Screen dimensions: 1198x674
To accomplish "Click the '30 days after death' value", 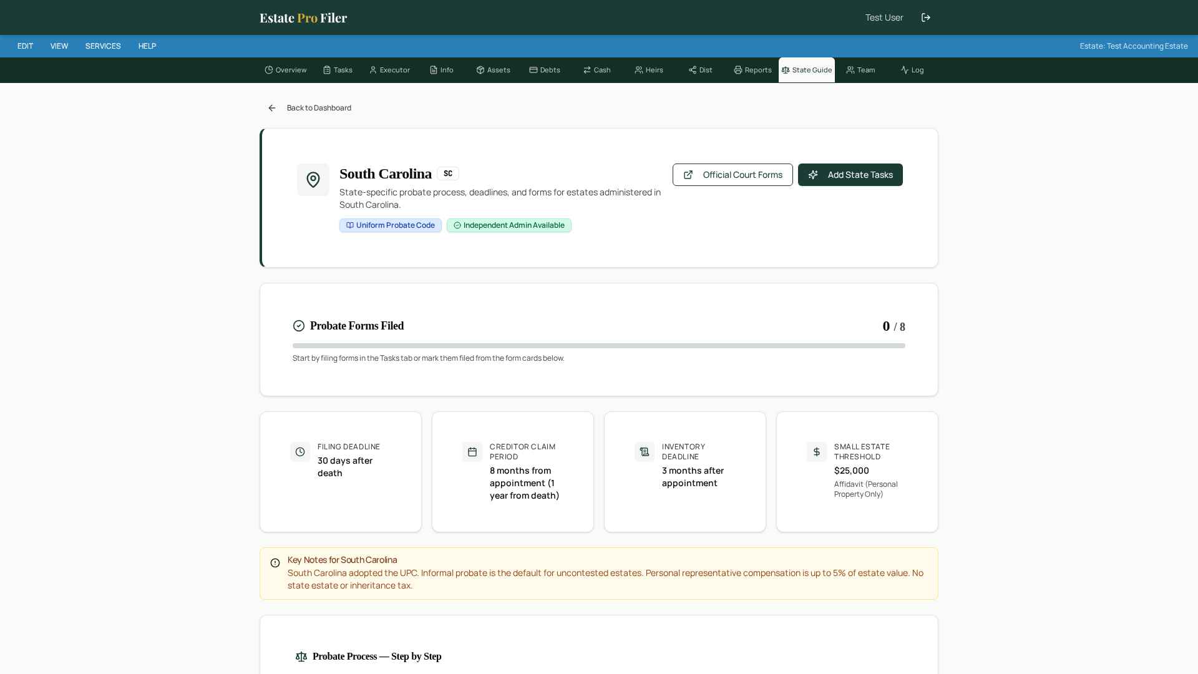I will pyautogui.click(x=345, y=467).
